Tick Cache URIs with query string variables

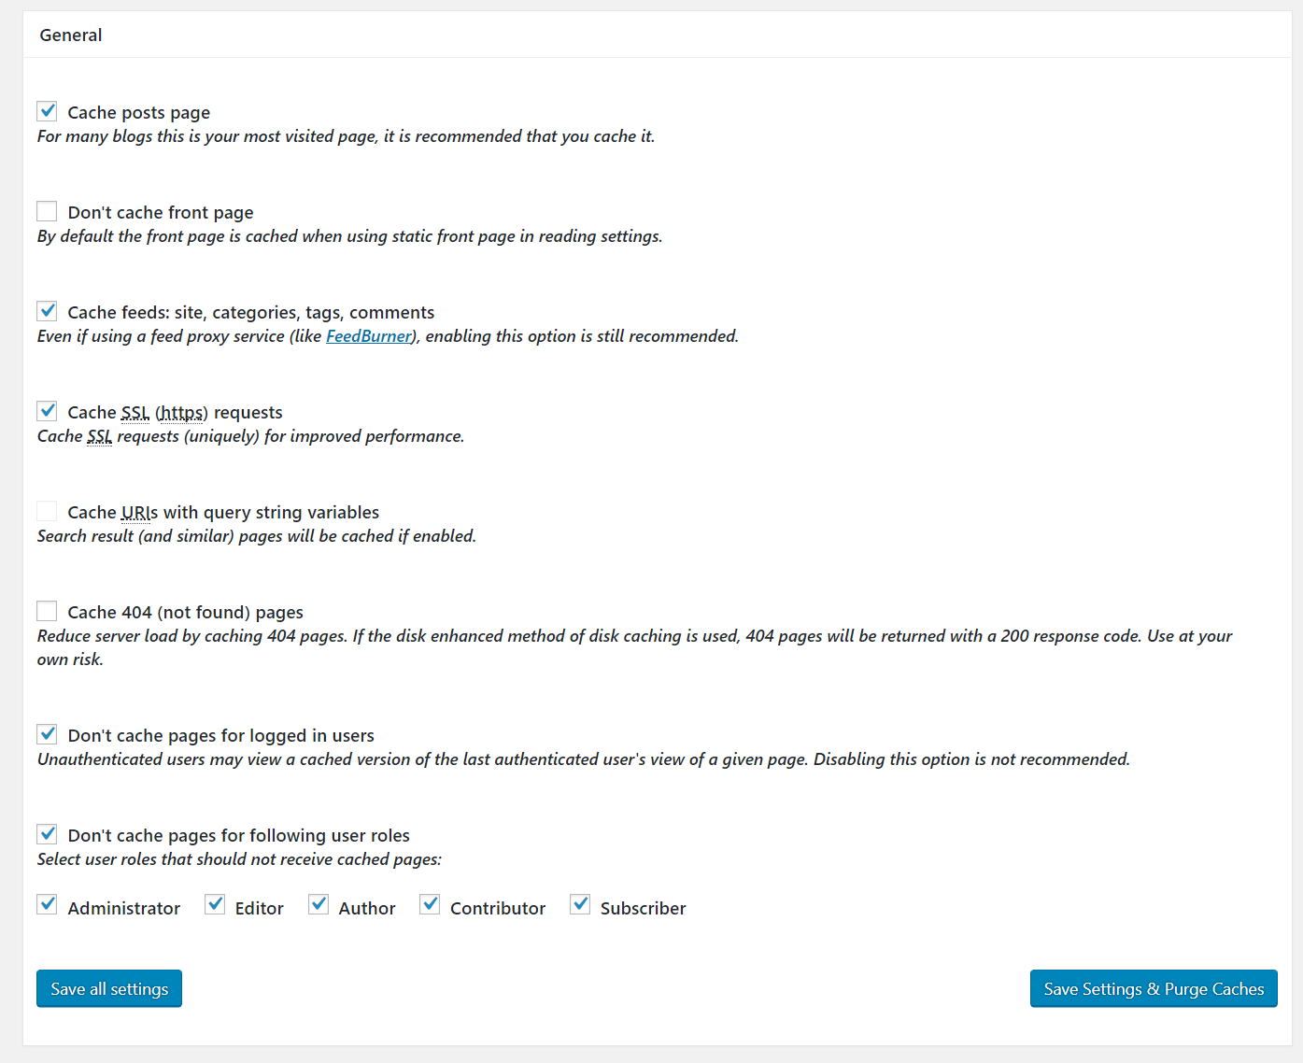(47, 511)
